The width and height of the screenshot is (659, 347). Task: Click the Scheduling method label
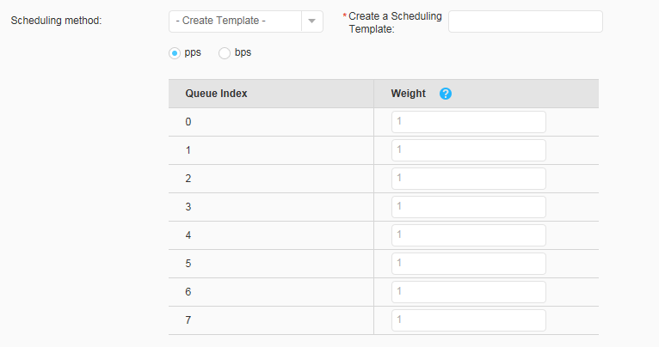(56, 21)
